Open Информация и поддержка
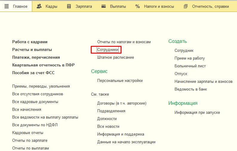Viewport: 237px width, 151px height. pyautogui.click(x=121, y=134)
